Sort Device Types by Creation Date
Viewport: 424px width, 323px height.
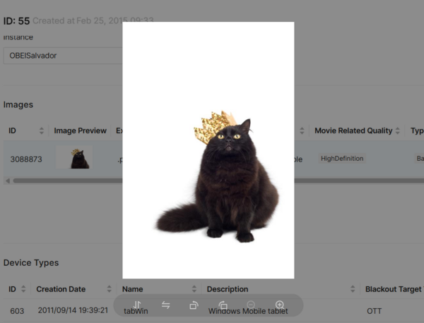pos(109,289)
